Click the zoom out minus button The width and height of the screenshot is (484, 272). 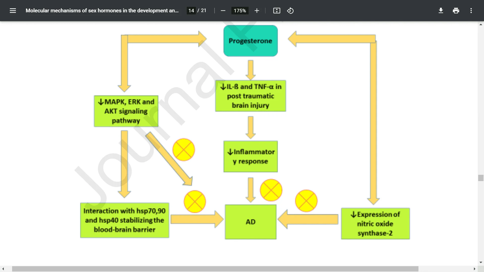[x=223, y=11]
